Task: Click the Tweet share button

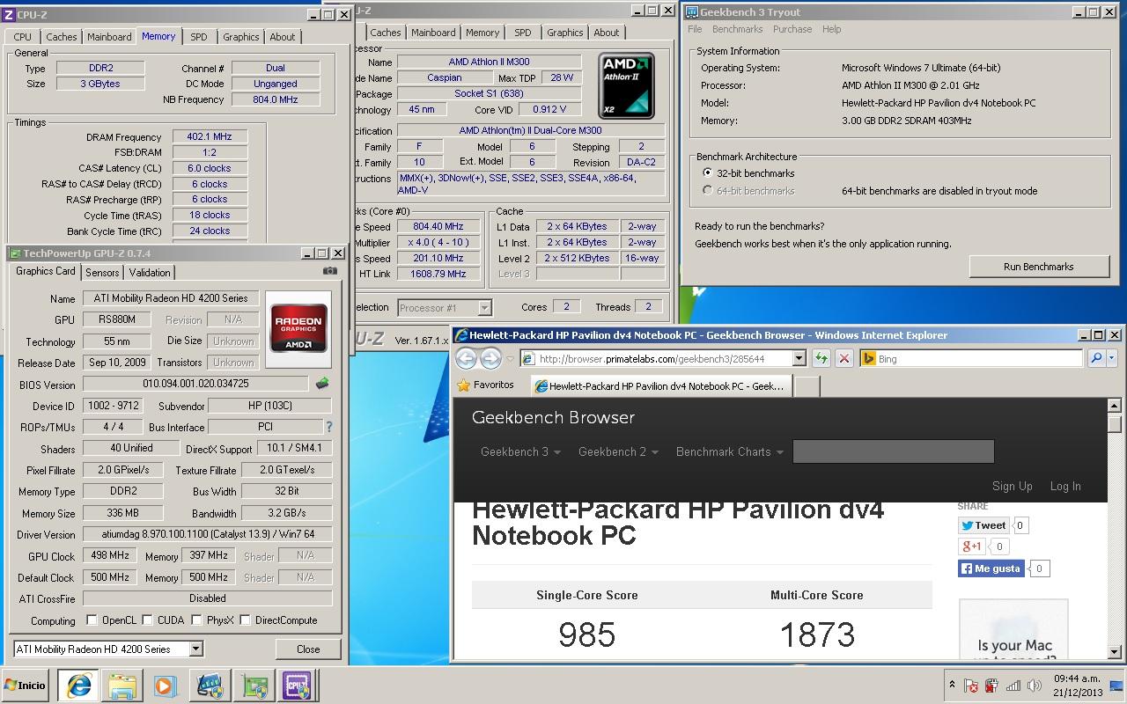Action: (x=983, y=525)
